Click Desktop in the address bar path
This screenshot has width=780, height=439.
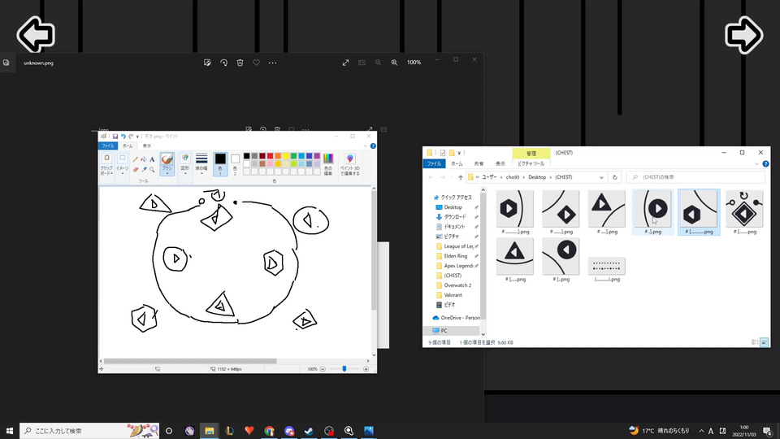[537, 177]
